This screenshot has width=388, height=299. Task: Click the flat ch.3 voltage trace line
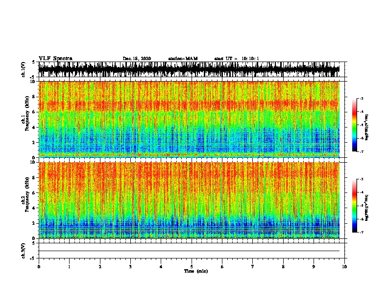point(189,251)
